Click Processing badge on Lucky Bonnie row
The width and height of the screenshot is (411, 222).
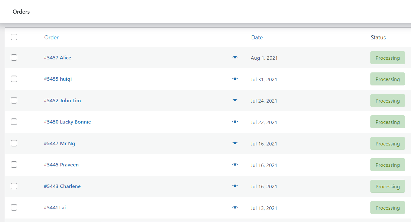click(x=388, y=122)
